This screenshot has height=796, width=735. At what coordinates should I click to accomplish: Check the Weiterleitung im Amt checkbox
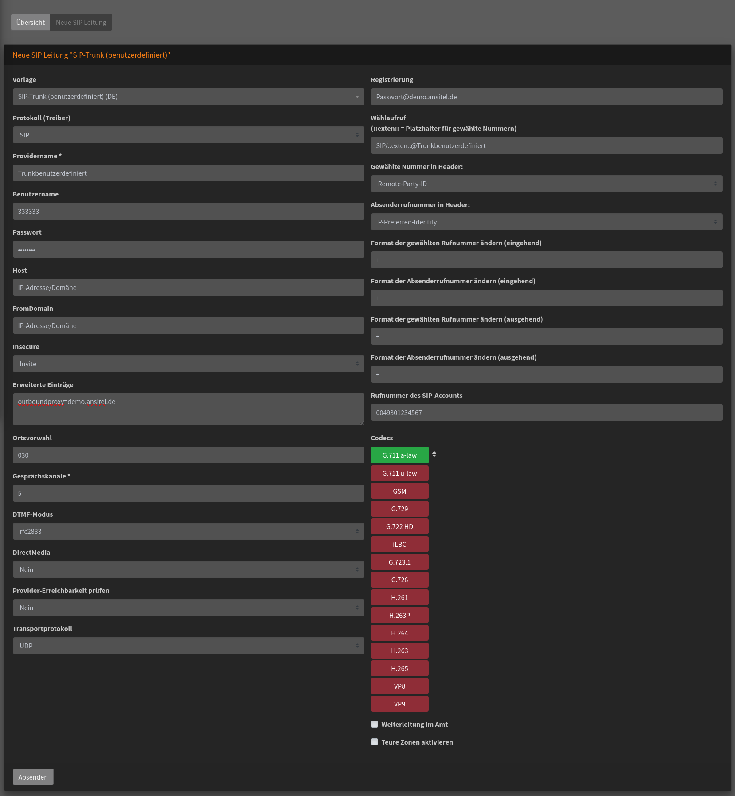point(375,724)
